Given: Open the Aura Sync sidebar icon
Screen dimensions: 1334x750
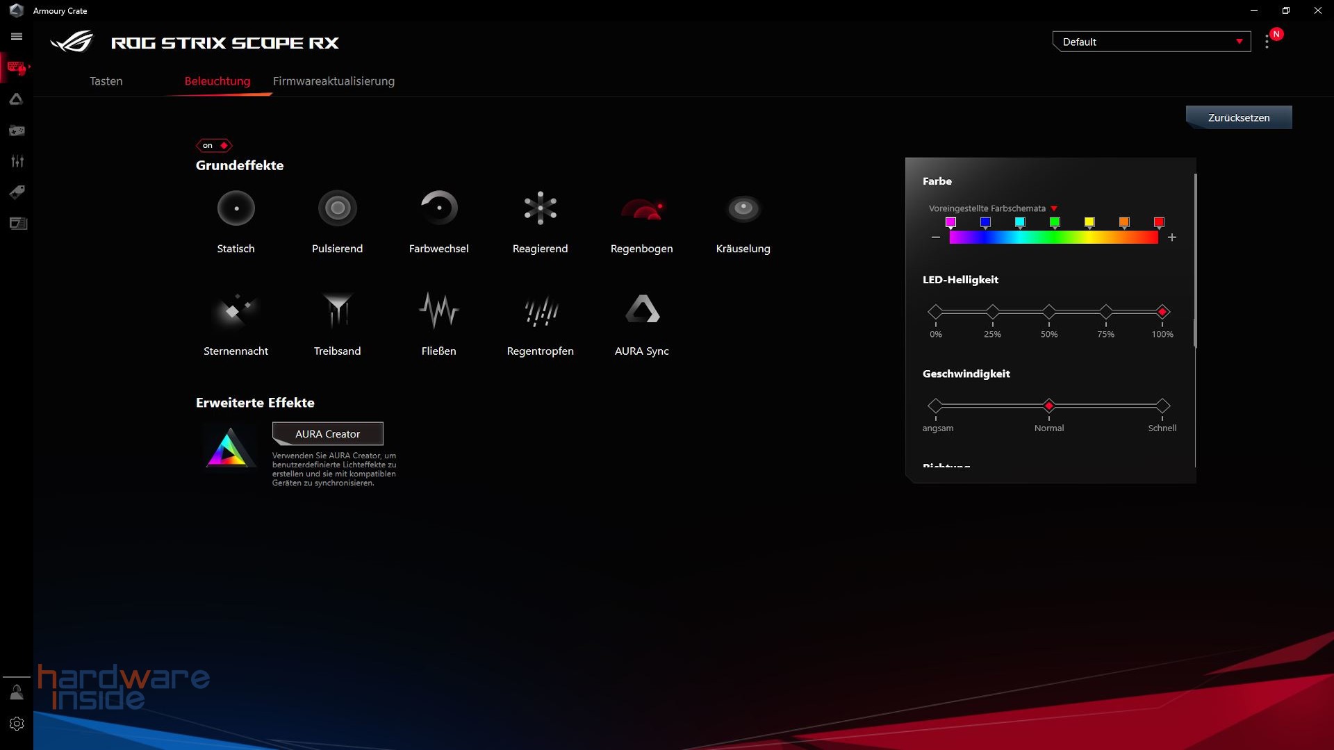Looking at the screenshot, I should [16, 99].
